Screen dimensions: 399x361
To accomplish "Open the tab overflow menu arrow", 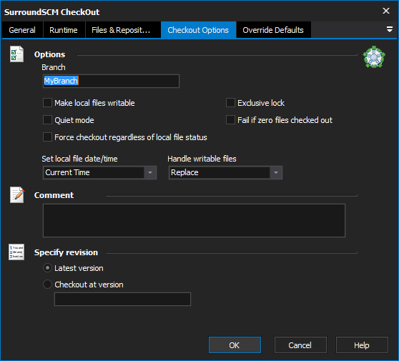I will [389, 29].
